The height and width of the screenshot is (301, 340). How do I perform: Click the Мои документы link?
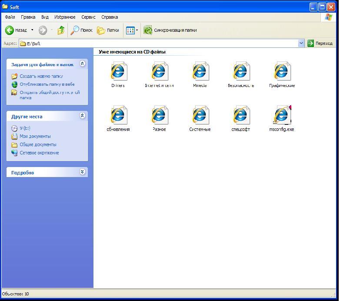click(x=35, y=136)
